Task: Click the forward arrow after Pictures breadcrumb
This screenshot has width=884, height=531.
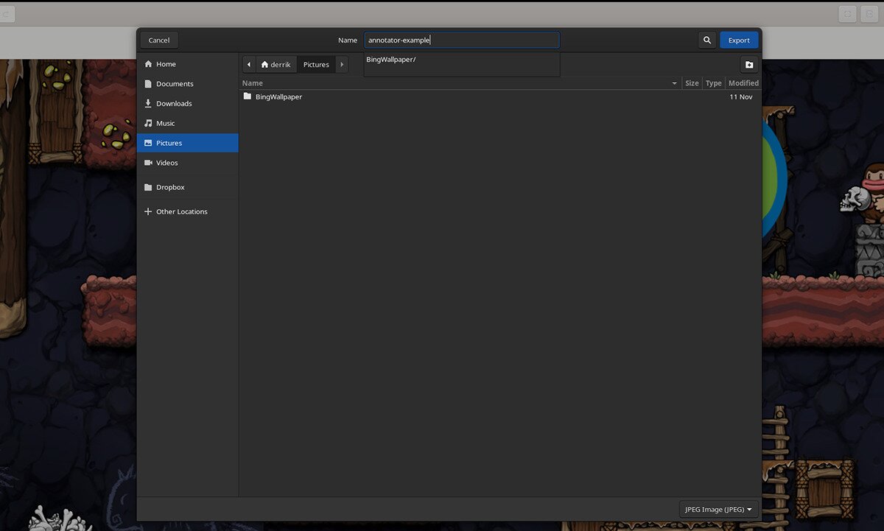Action: pyautogui.click(x=341, y=64)
